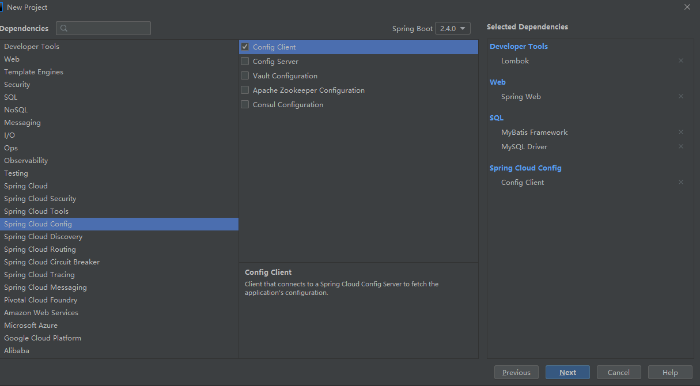This screenshot has height=386, width=700.
Task: Remove Spring Web dependency via X icon
Action: click(x=681, y=96)
